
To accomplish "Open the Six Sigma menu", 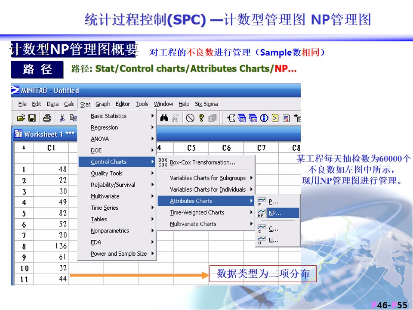I will [206, 104].
